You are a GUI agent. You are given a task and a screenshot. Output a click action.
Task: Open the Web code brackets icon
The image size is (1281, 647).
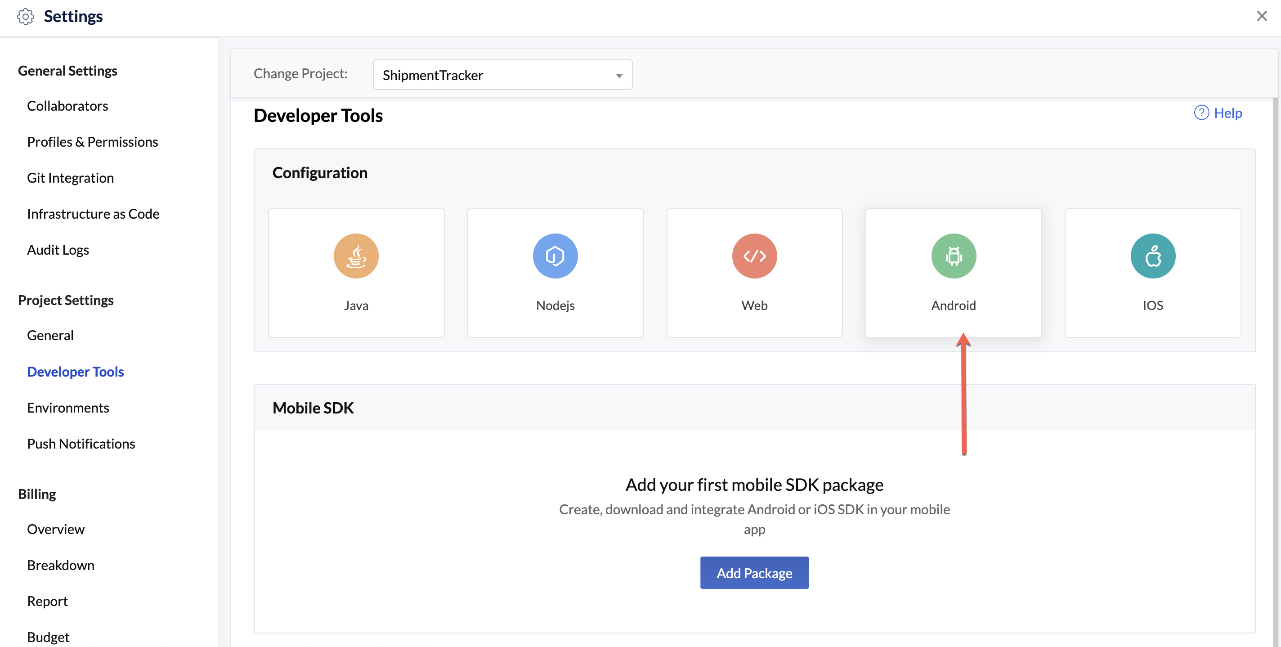754,256
